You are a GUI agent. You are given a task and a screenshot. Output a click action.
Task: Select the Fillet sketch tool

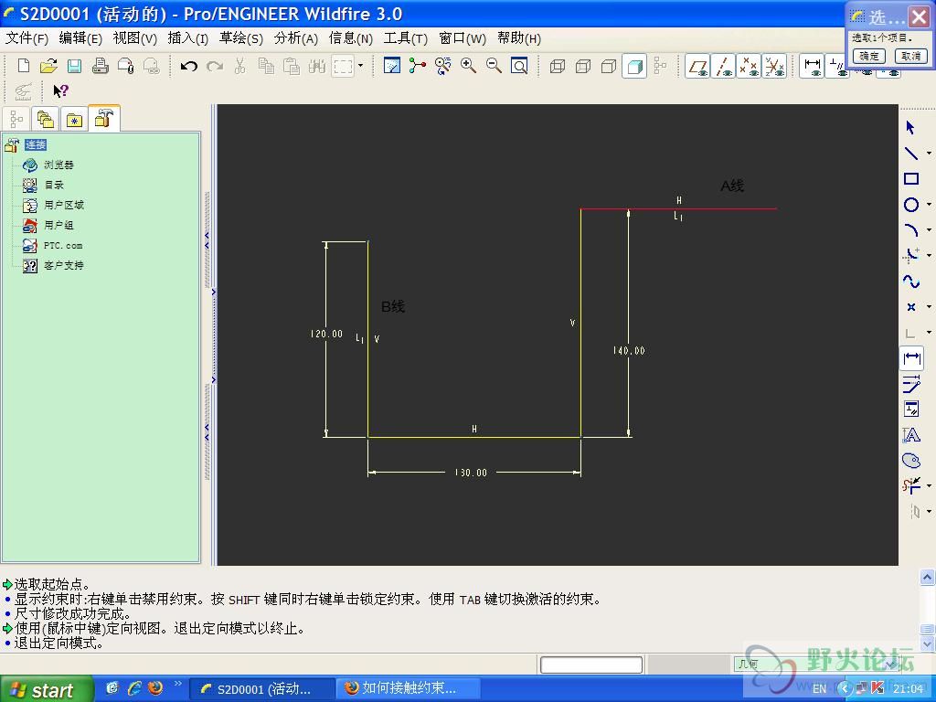(x=910, y=256)
